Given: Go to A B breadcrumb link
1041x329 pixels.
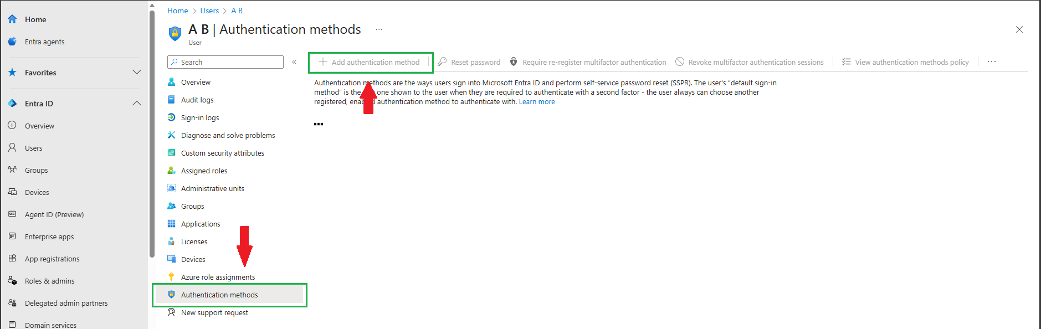Looking at the screenshot, I should pyautogui.click(x=237, y=11).
